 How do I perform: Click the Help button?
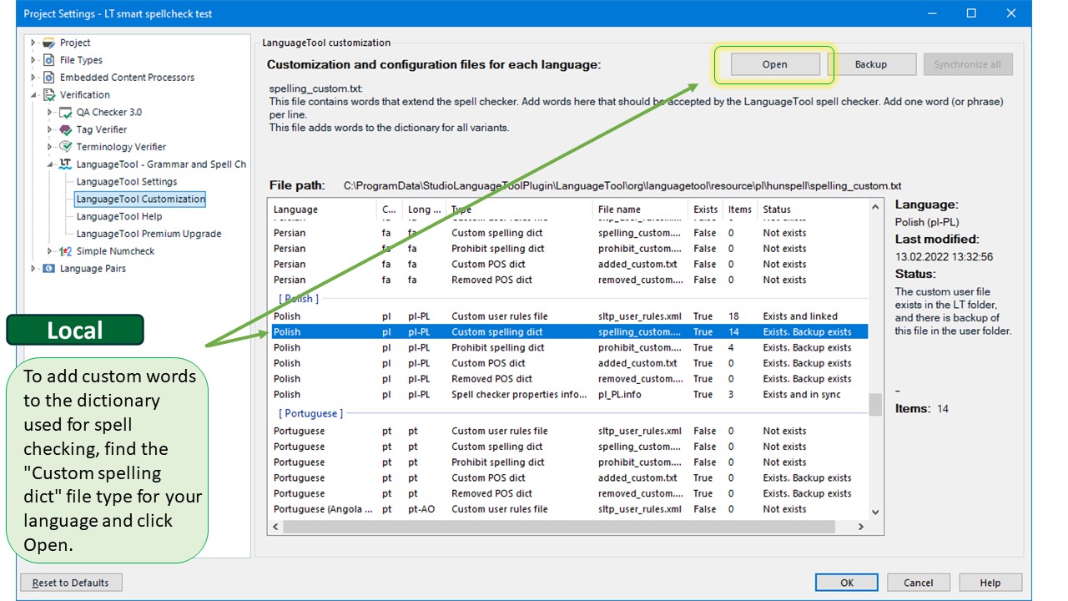tap(990, 583)
